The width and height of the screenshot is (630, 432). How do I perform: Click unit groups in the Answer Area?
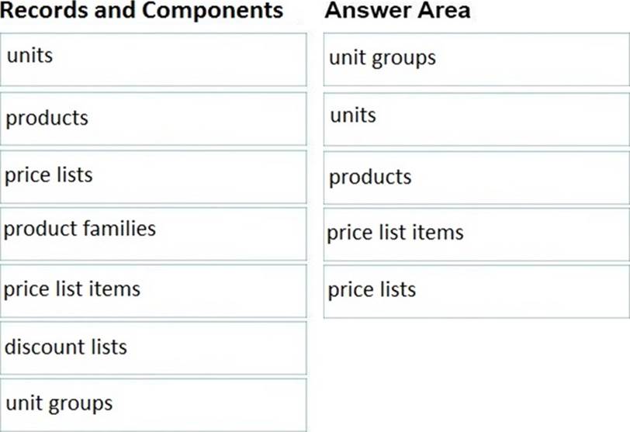[476, 59]
